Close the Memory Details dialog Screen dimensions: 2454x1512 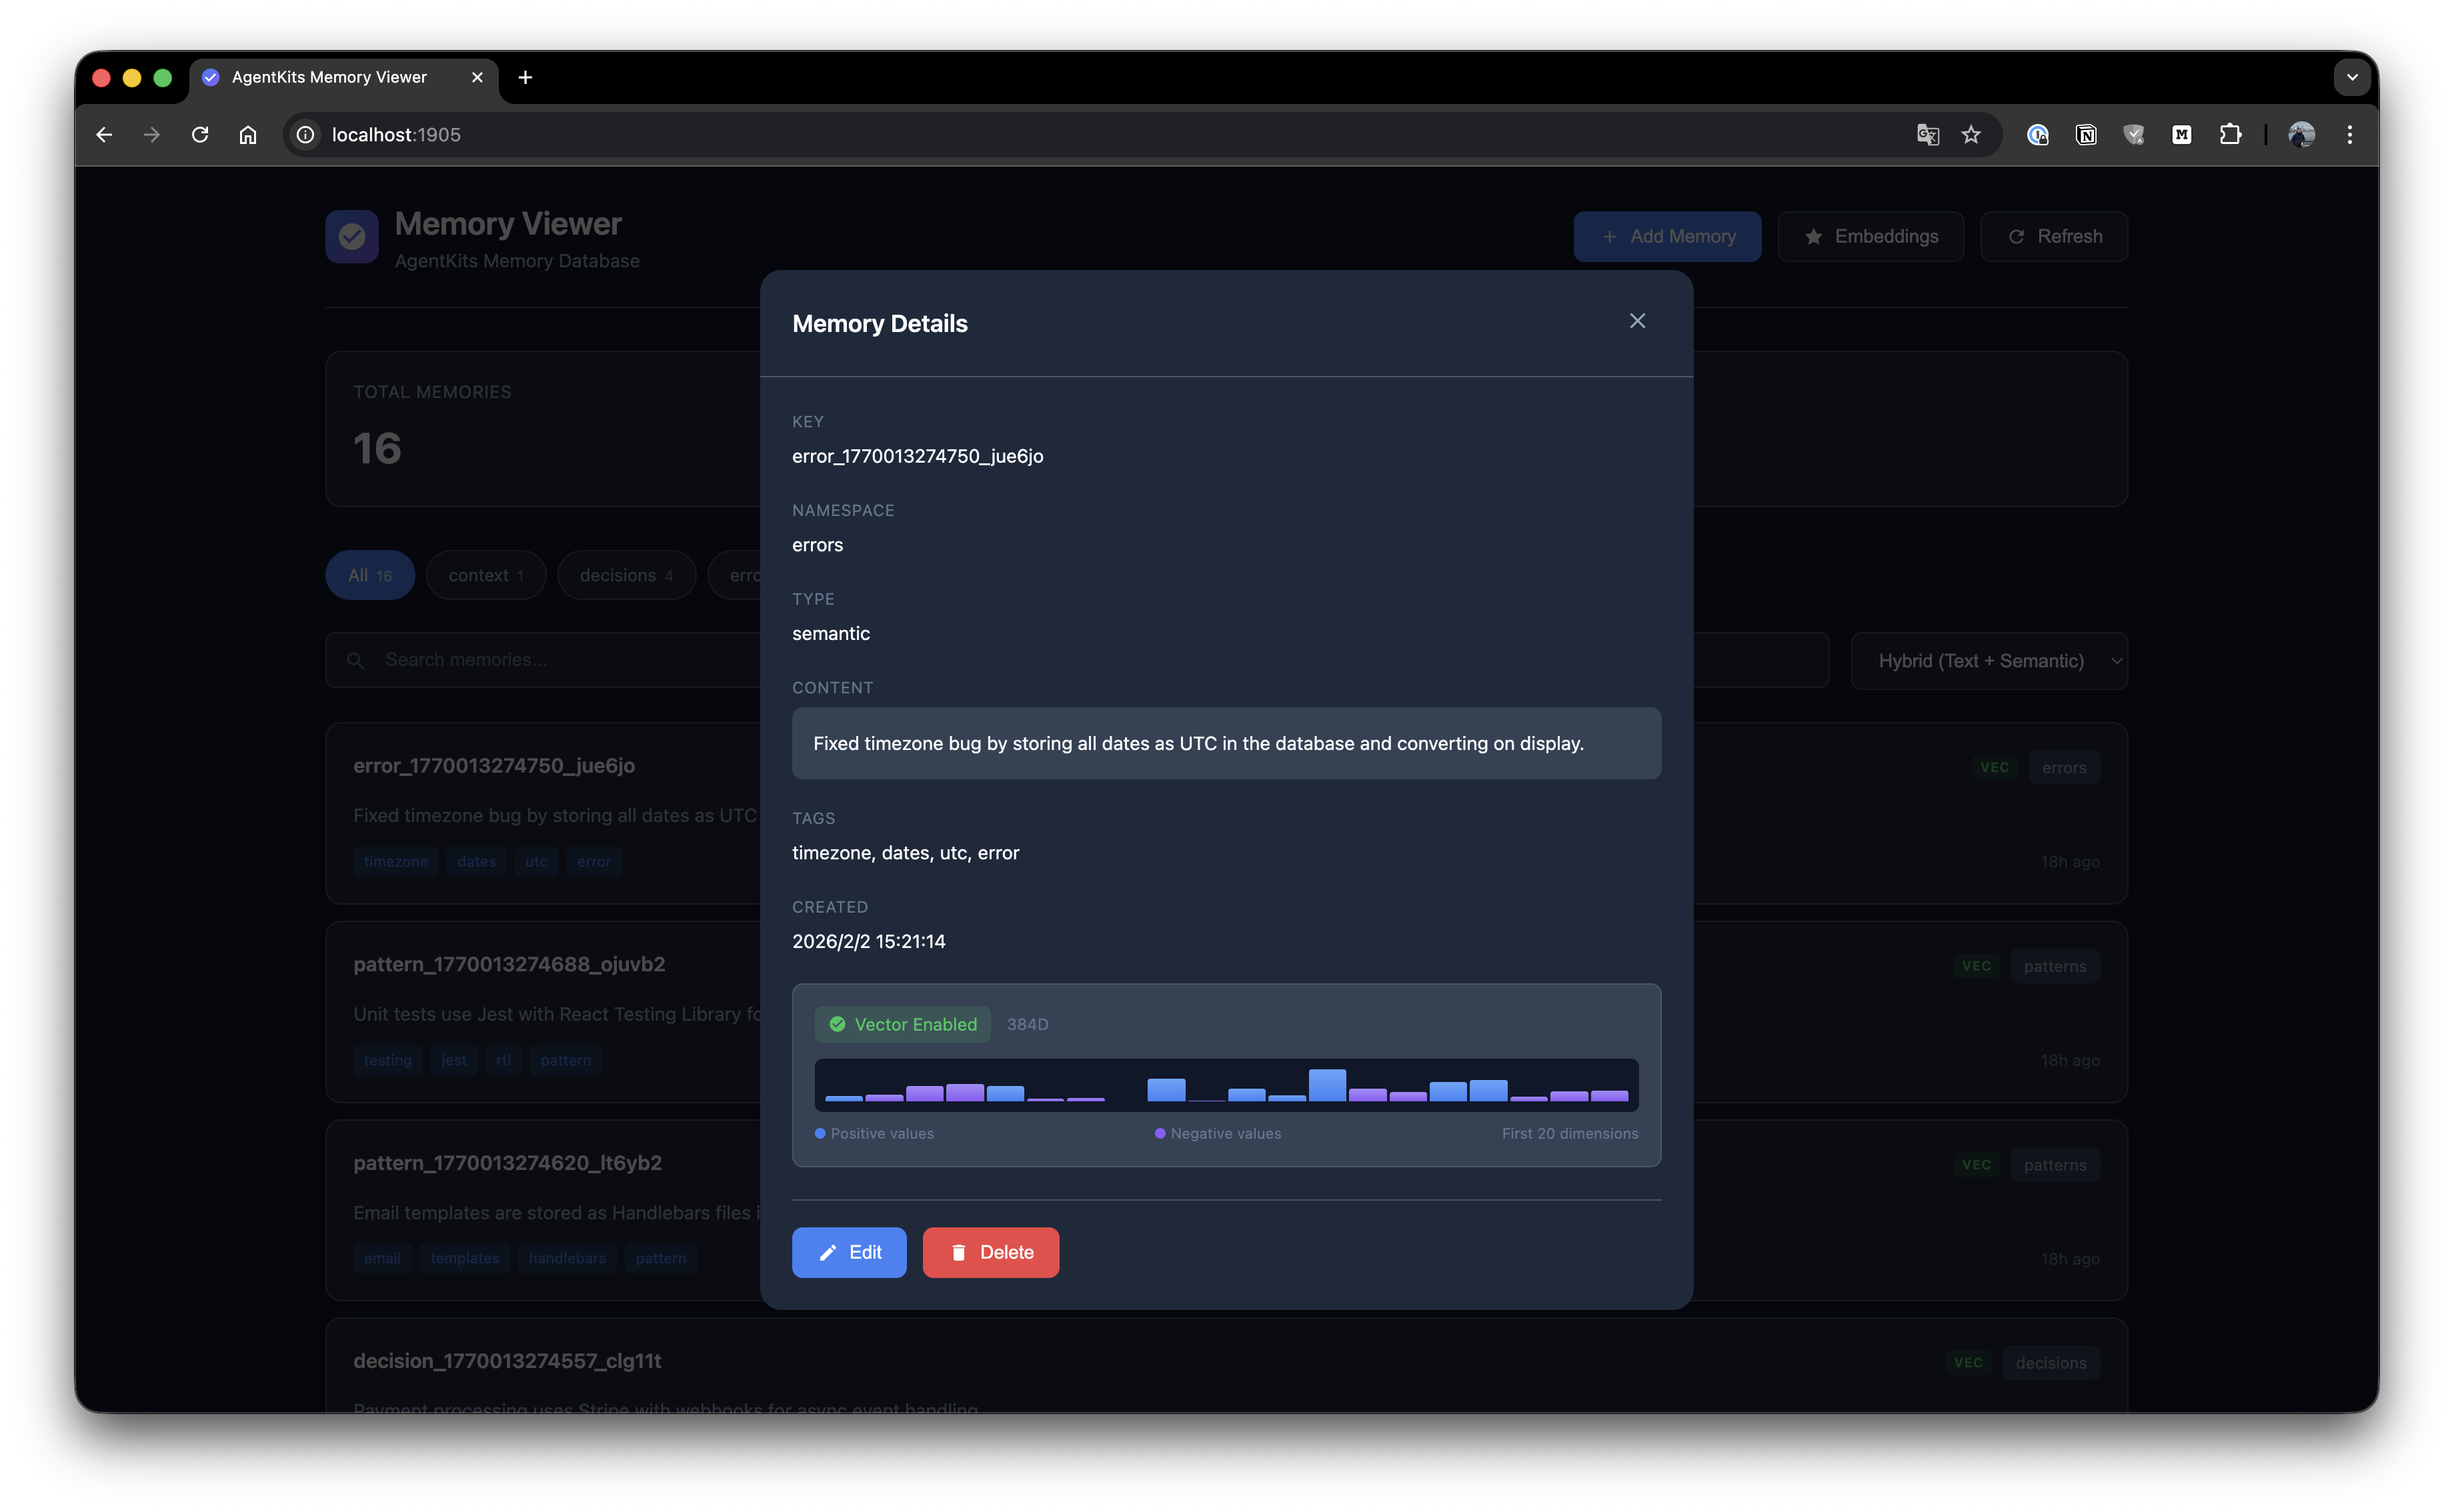point(1637,321)
